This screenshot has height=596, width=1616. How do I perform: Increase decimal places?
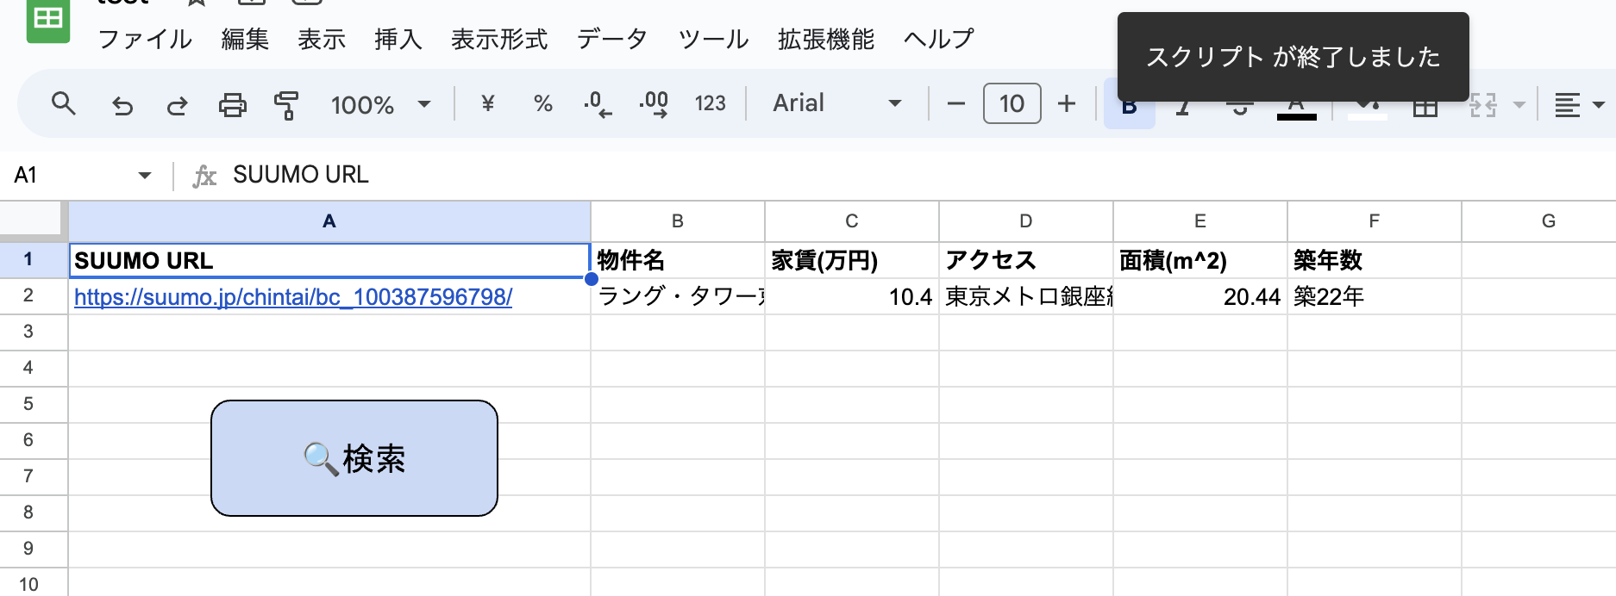(654, 104)
